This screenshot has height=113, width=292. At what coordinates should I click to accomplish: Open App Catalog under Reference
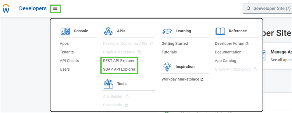pos(225,61)
